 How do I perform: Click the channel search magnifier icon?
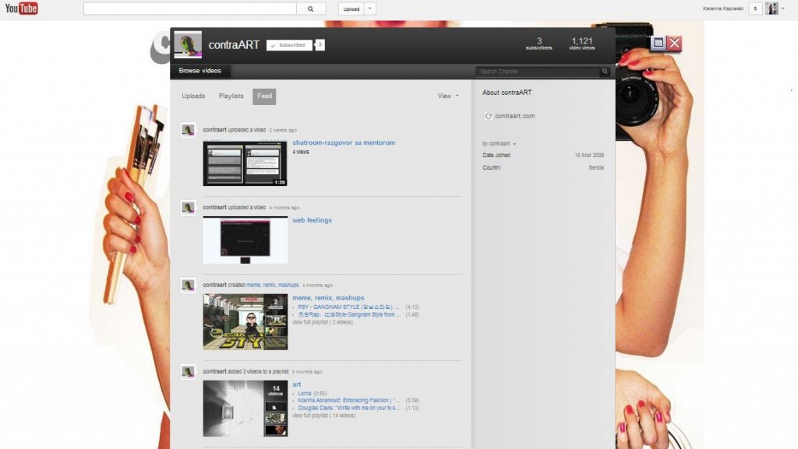(605, 72)
